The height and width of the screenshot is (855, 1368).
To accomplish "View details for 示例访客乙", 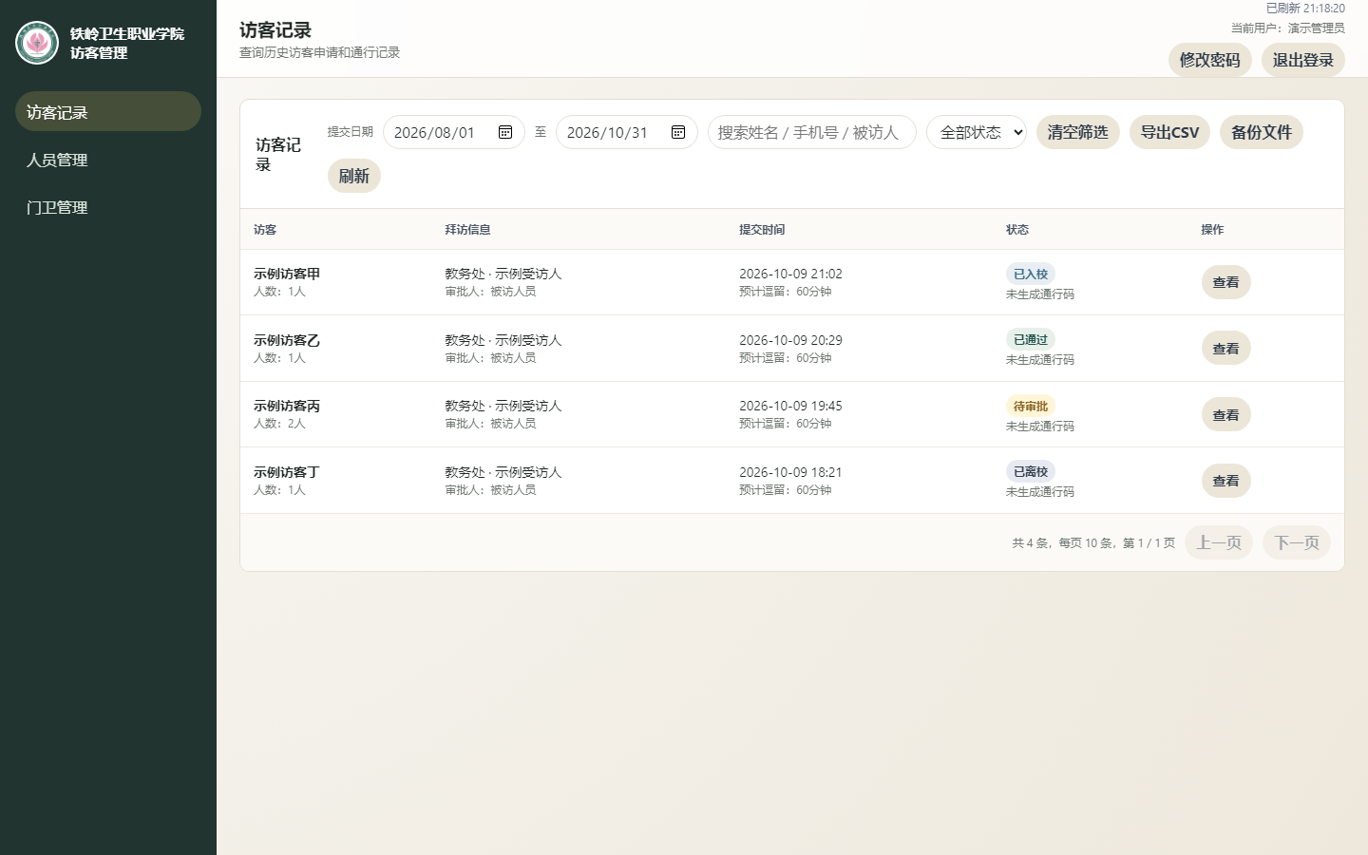I will pos(1226,349).
